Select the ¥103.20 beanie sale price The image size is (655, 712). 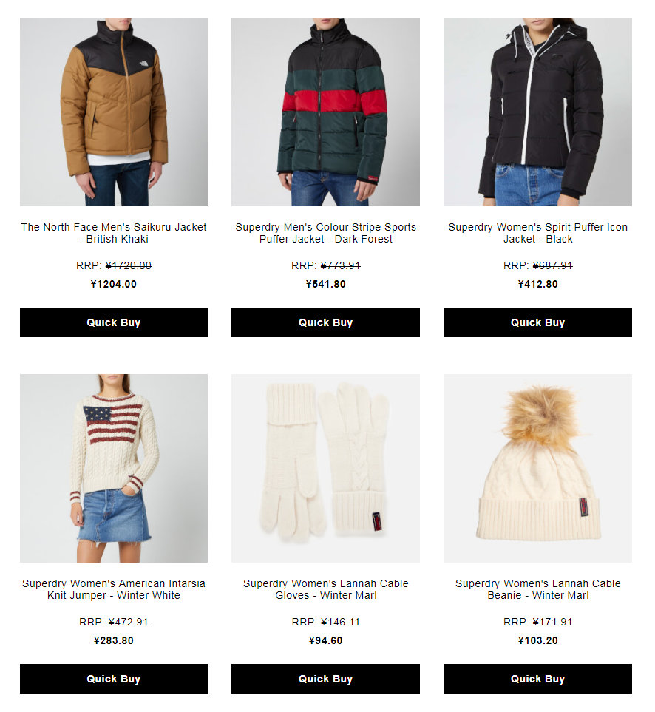tap(538, 641)
